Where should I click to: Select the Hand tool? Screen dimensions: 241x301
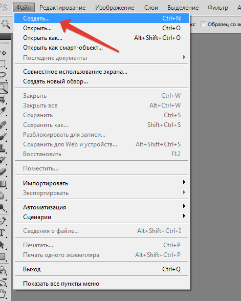pyautogui.click(x=3, y=293)
